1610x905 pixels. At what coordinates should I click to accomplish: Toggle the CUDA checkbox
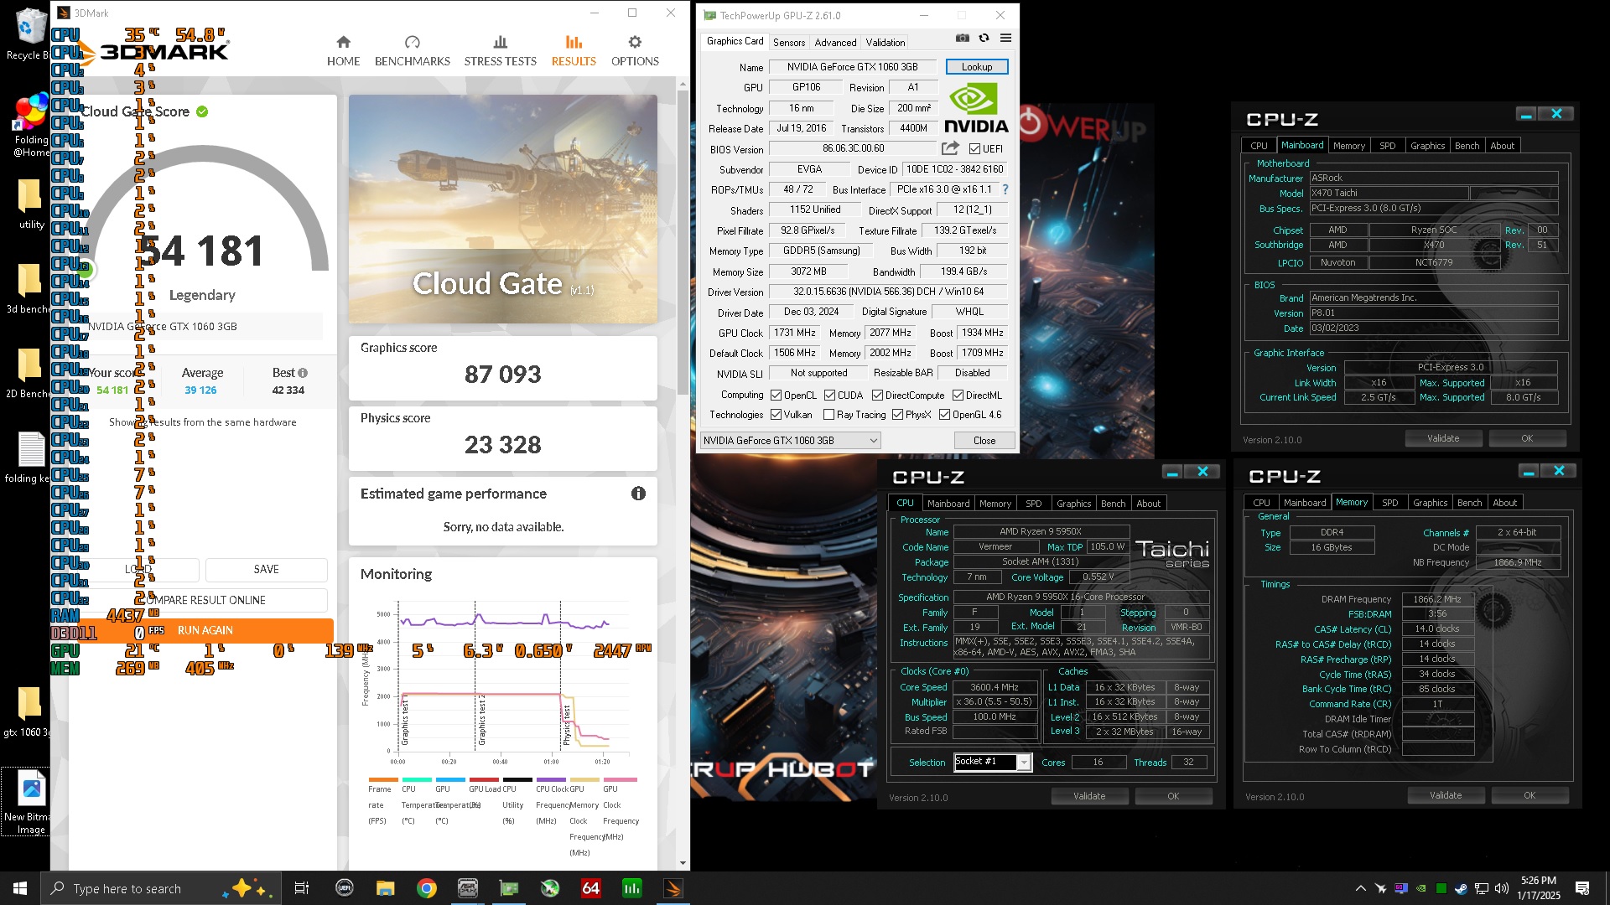(x=829, y=396)
